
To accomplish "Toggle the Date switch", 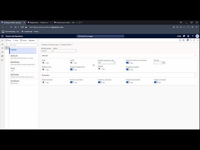I will click(44, 63).
